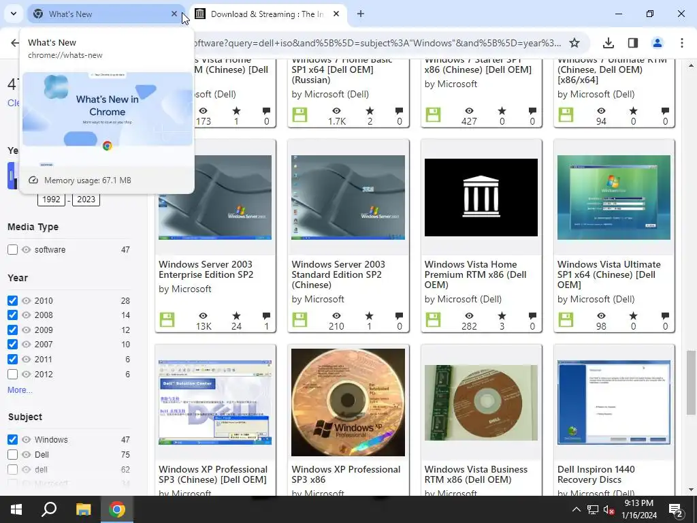Click reviews comment icon on Server 2003 Enterprise card
This screenshot has width=697, height=523.
[x=266, y=316]
